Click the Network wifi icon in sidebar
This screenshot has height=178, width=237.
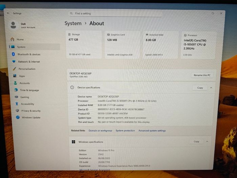[x=14, y=61]
